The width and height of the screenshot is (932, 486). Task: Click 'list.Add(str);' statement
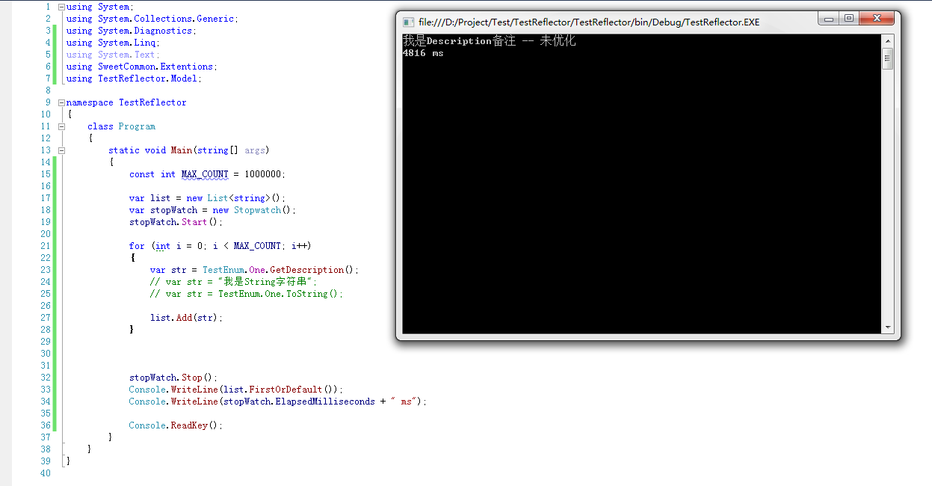pyautogui.click(x=187, y=318)
